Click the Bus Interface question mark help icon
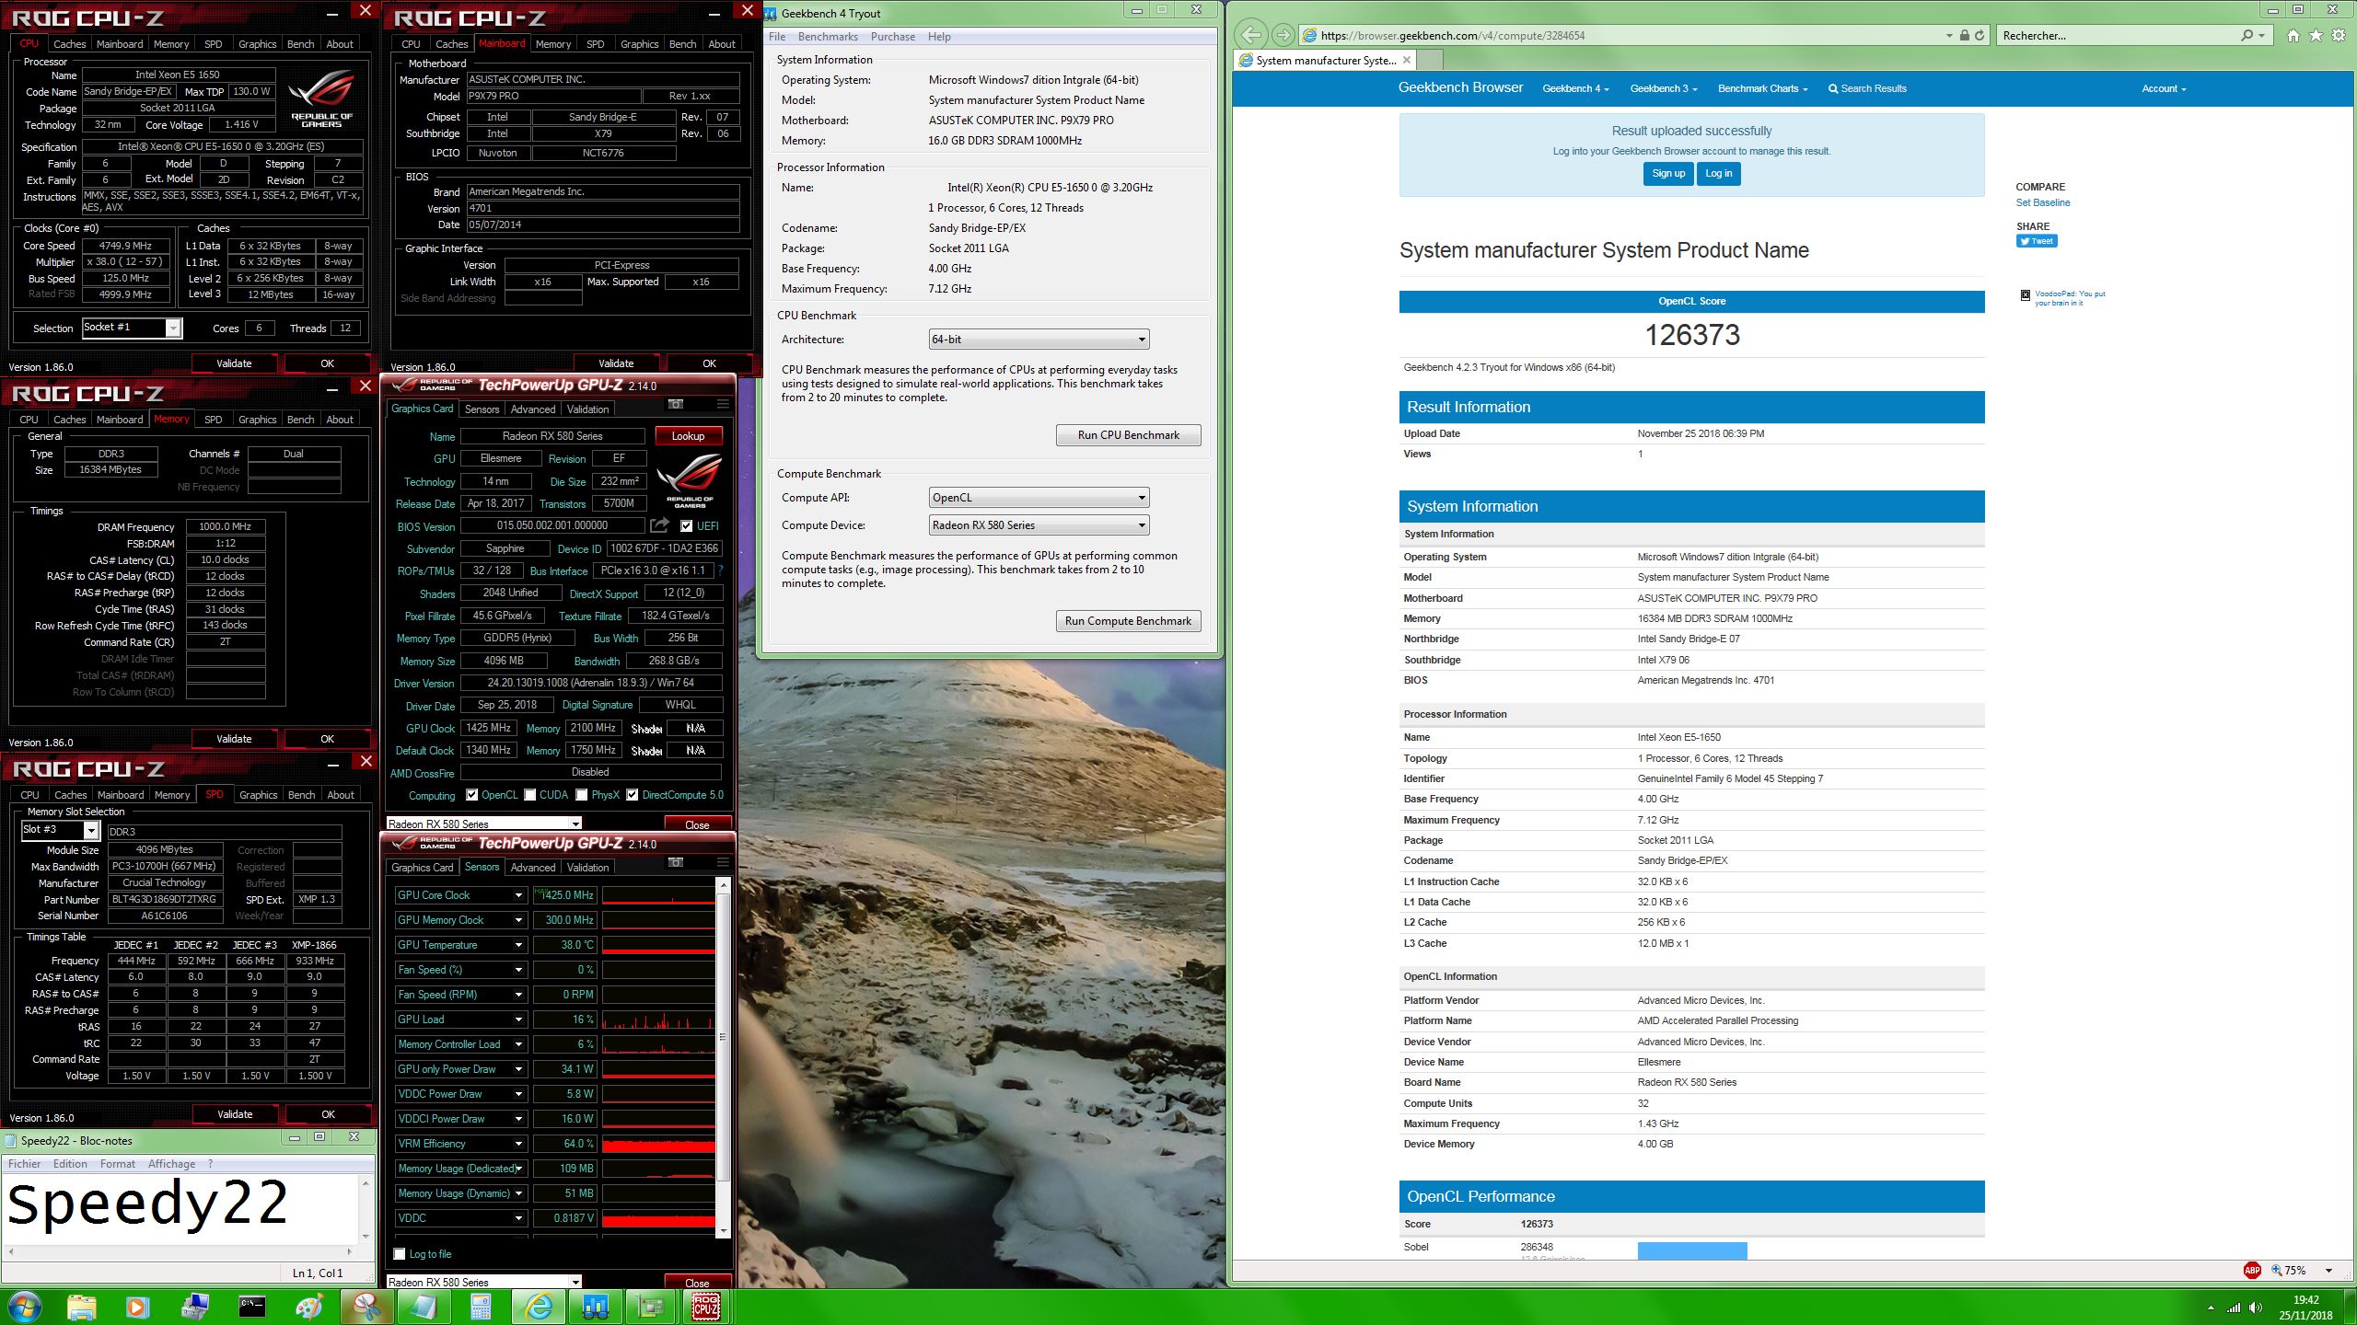Image resolution: width=2357 pixels, height=1325 pixels. pyautogui.click(x=719, y=570)
